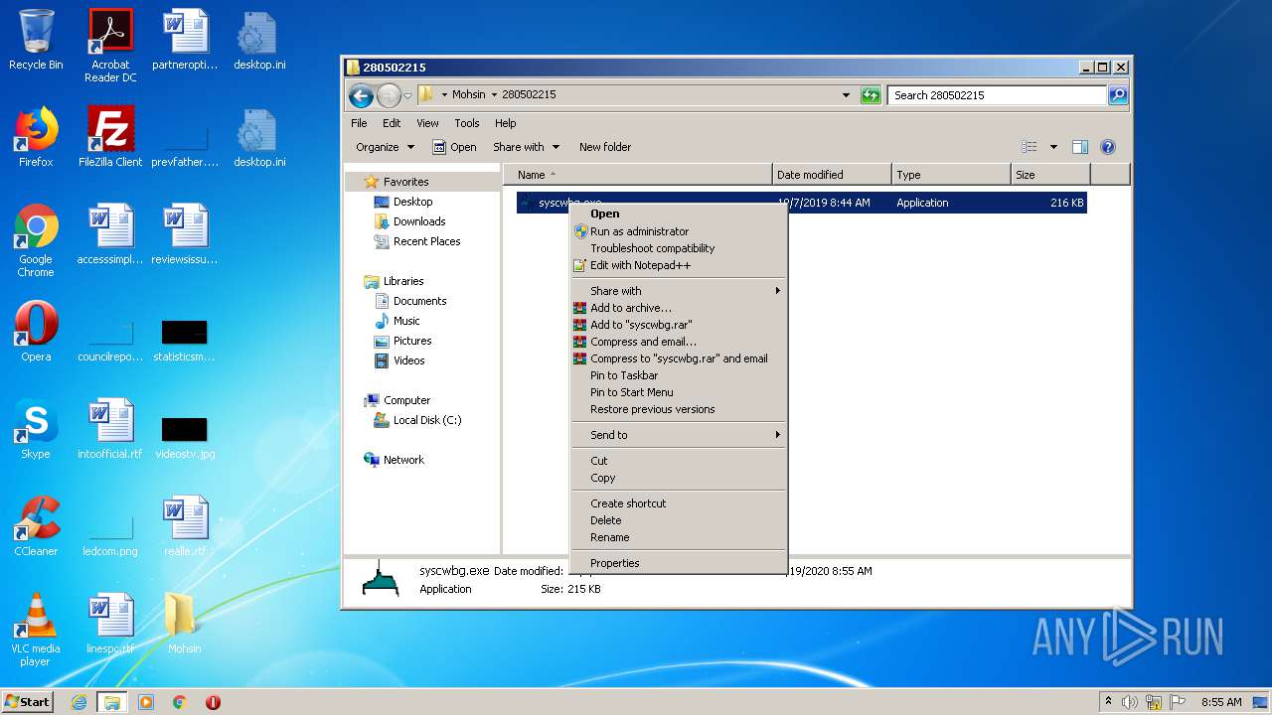Show hidden tray icons arrow
The width and height of the screenshot is (1272, 715).
pos(1108,702)
